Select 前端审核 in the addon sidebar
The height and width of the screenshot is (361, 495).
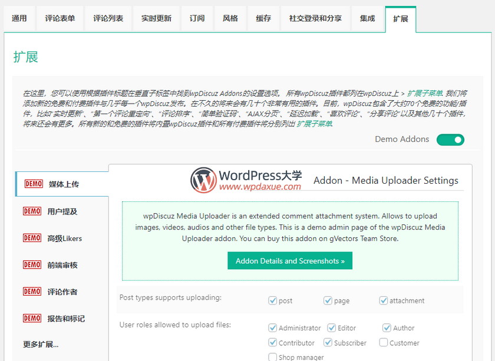[62, 265]
